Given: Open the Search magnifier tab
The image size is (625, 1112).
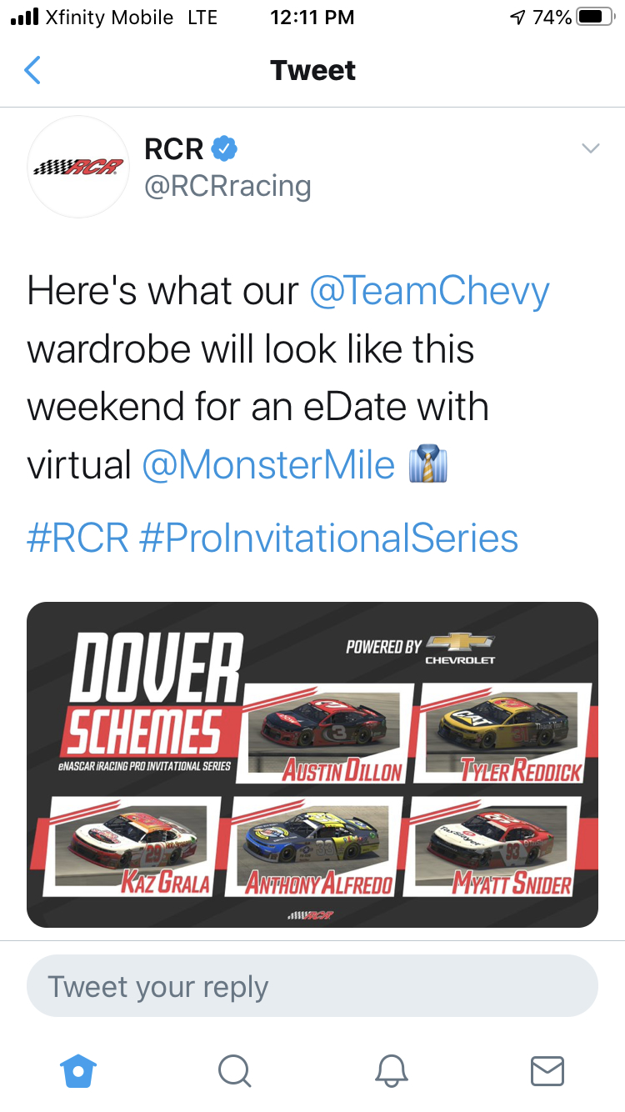Looking at the screenshot, I should pyautogui.click(x=234, y=1070).
